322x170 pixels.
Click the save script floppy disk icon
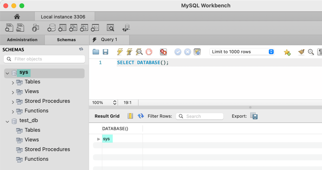click(x=105, y=52)
